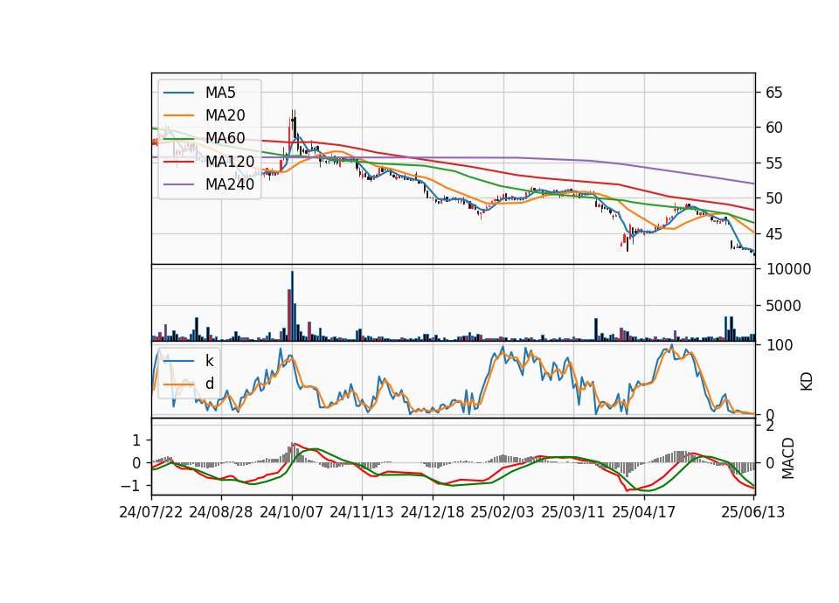The width and height of the screenshot is (839, 603).
Task: Click the MA5 legend label
Action: coord(220,93)
